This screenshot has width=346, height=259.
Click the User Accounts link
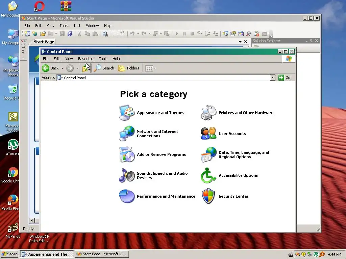[x=232, y=134]
